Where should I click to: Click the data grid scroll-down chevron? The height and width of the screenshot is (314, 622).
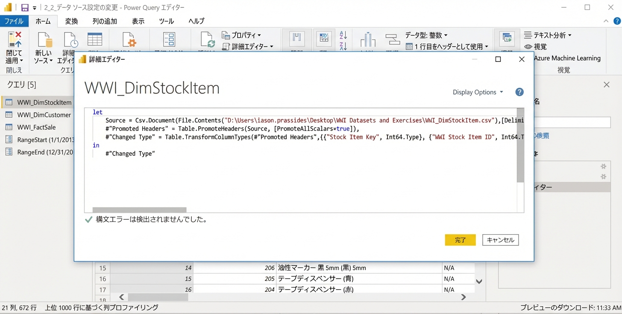tap(479, 282)
